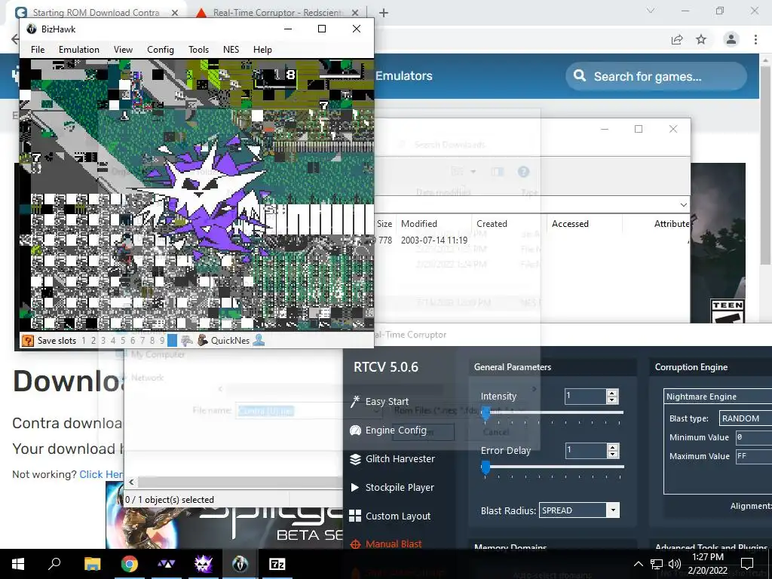Screen dimensions: 772x579
Task: Decrease Intensity with the down spinner
Action: click(x=612, y=400)
